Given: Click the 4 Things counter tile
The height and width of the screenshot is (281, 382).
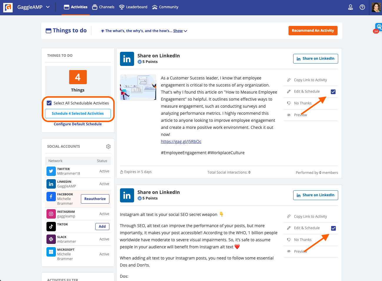Looking at the screenshot, I should pos(78,77).
